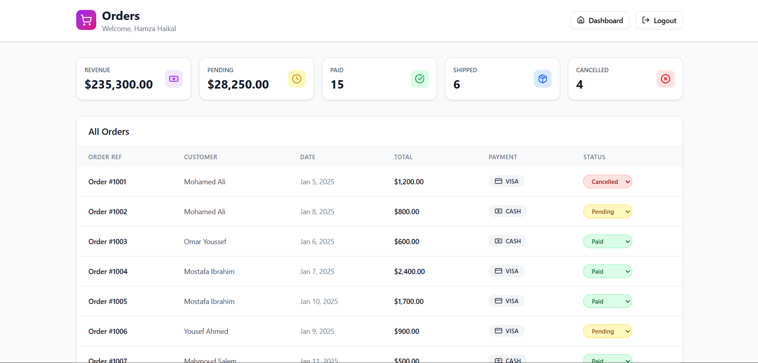Click the VISA payment badge for Order #1004
This screenshot has width=758, height=363.
[x=506, y=271]
